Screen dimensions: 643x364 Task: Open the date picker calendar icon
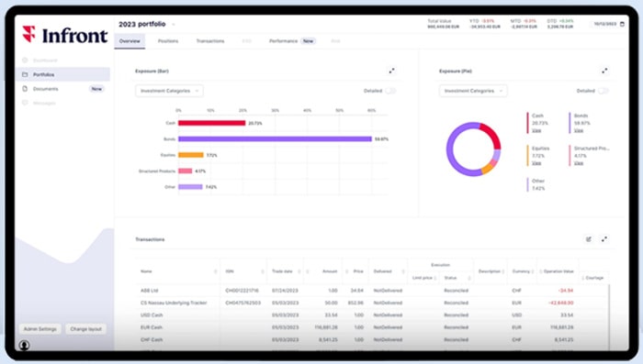tap(622, 24)
